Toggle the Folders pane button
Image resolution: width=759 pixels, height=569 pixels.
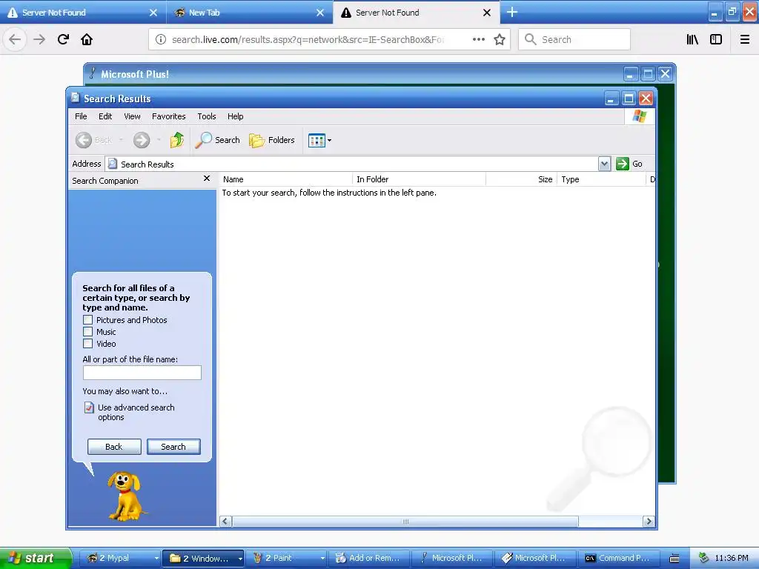click(272, 140)
